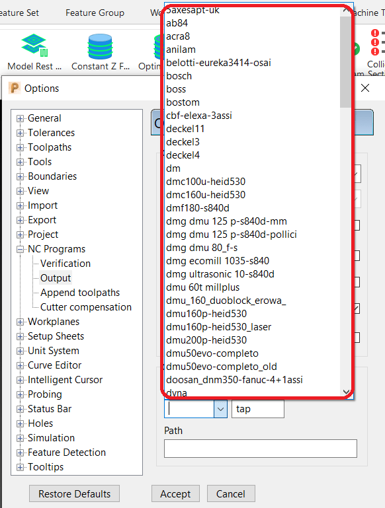Select Tooltips tree item
Image resolution: width=385 pixels, height=508 pixels.
[46, 467]
